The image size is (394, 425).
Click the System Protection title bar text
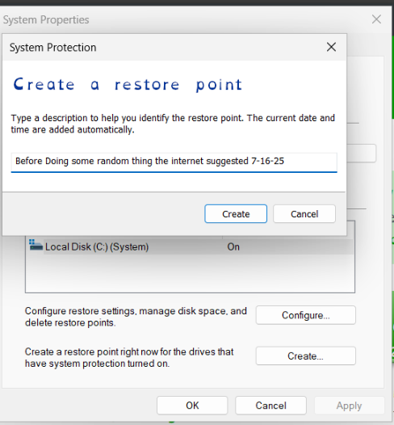[x=53, y=48]
